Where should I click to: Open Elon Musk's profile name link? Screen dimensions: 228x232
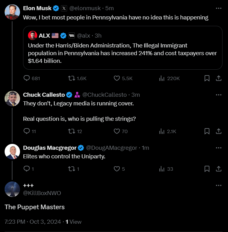click(x=37, y=8)
